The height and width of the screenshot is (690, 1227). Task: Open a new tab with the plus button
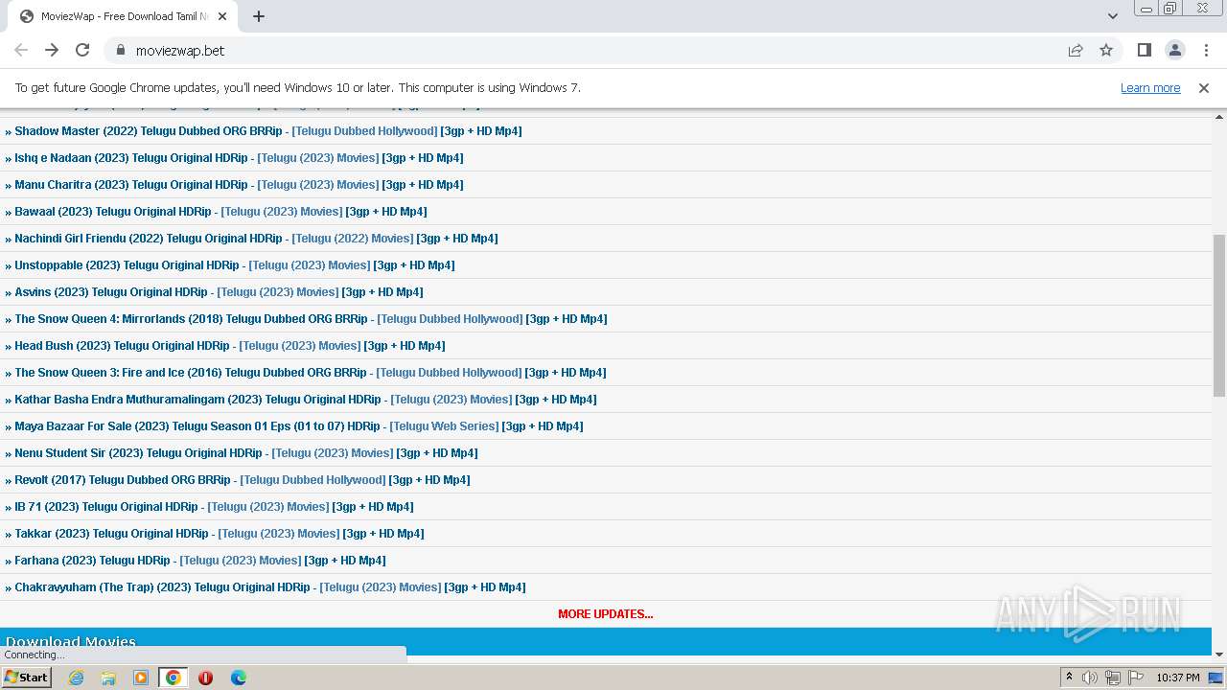259,16
